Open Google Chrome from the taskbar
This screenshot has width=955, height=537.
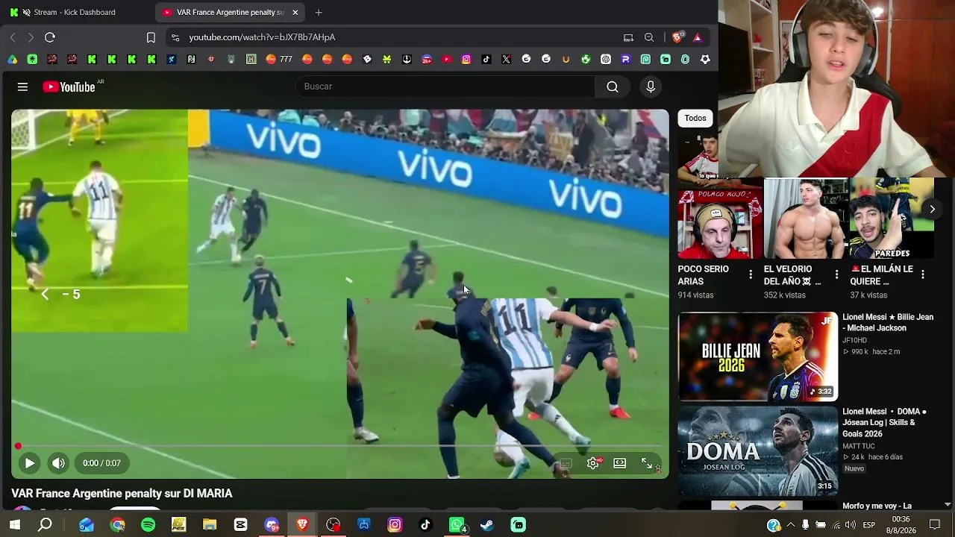coord(117,525)
